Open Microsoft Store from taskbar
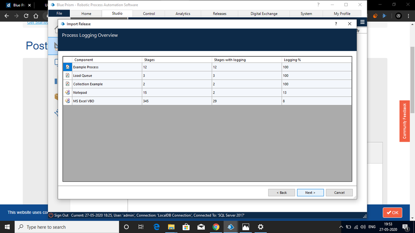 click(186, 227)
